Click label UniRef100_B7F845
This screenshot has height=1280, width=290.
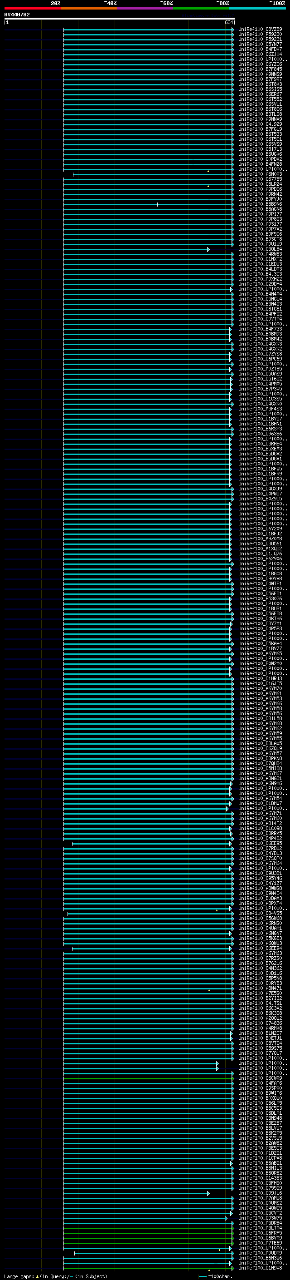pyautogui.click(x=260, y=69)
